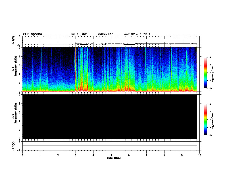Click time axis tick label "10"
The image size is (225, 174).
coord(200,155)
